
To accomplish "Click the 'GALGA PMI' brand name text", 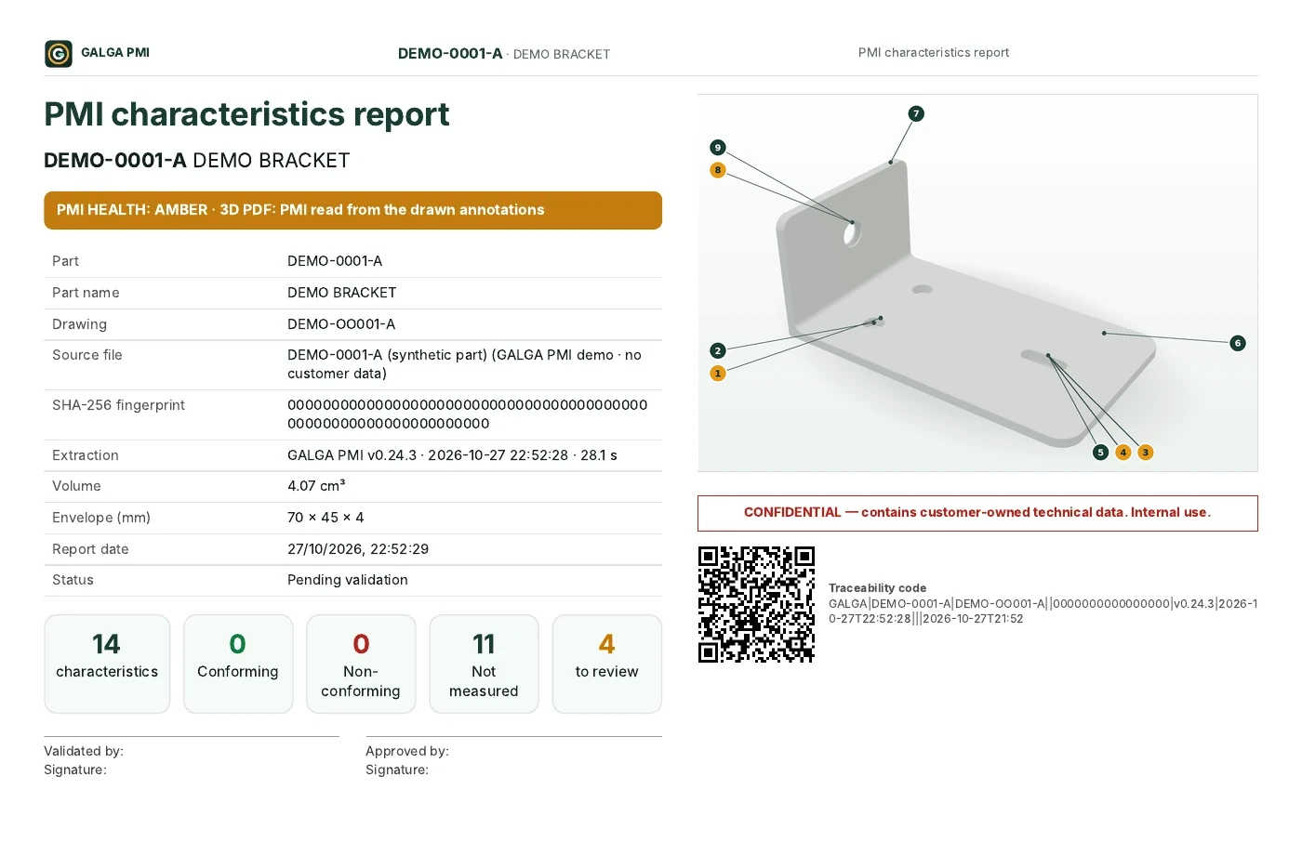I will point(115,53).
